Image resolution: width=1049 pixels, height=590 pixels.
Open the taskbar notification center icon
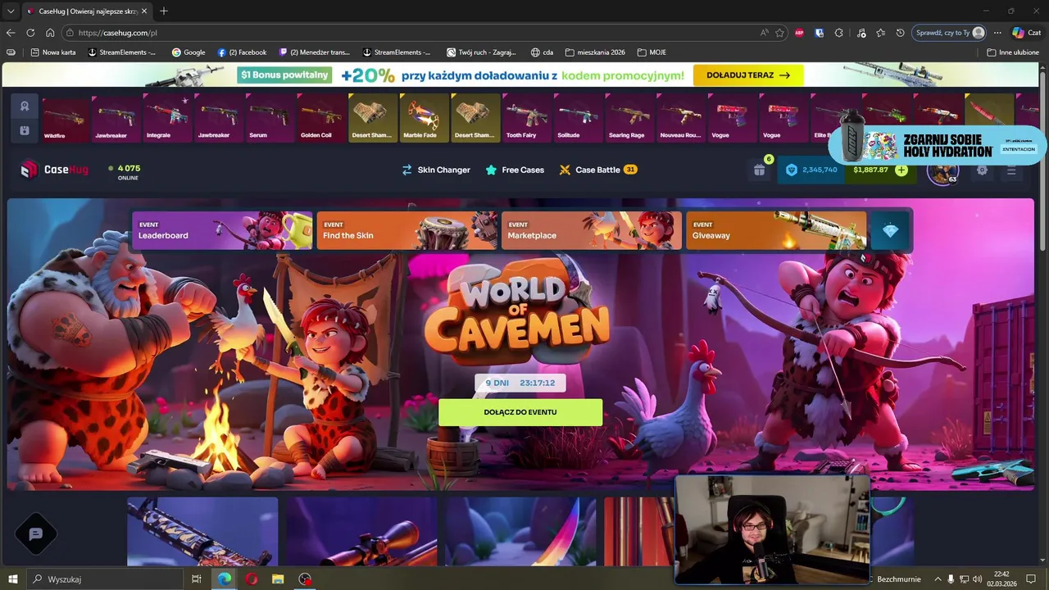1031,579
